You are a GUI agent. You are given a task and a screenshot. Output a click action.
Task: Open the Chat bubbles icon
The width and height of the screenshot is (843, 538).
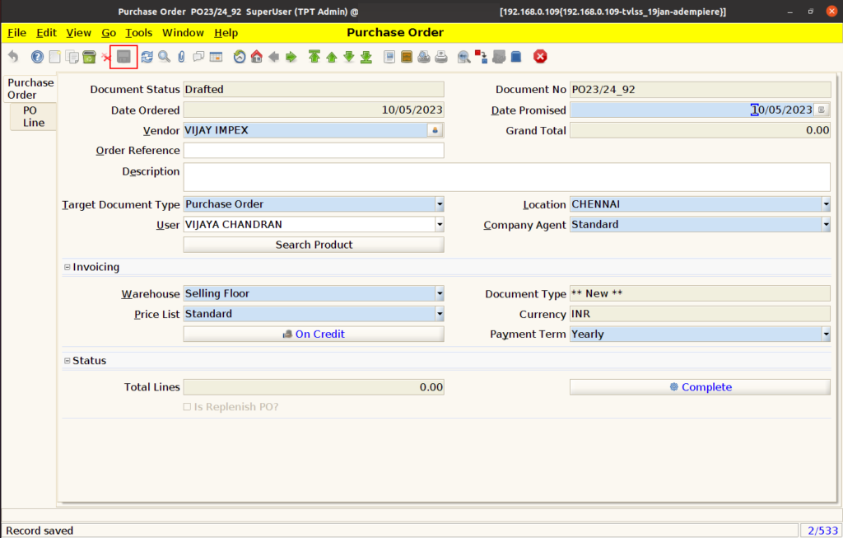tap(198, 57)
